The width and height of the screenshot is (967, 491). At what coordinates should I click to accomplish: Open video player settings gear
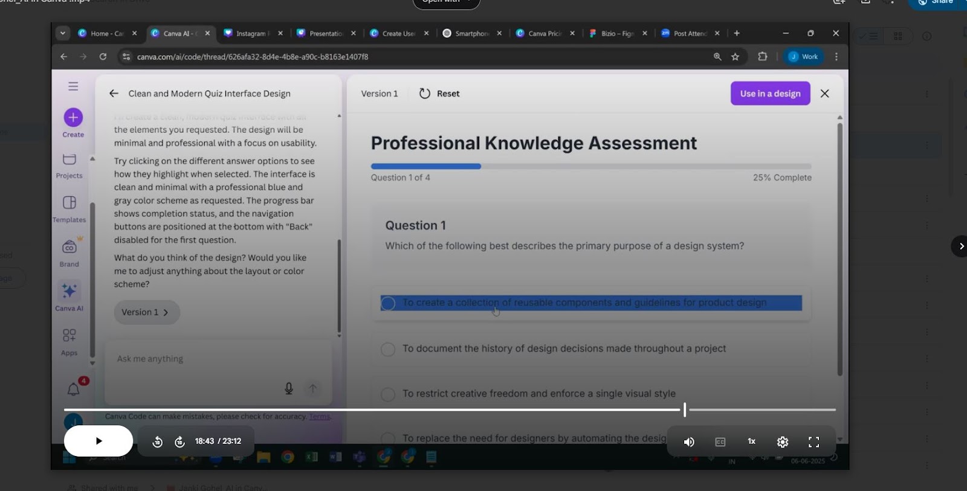click(783, 442)
